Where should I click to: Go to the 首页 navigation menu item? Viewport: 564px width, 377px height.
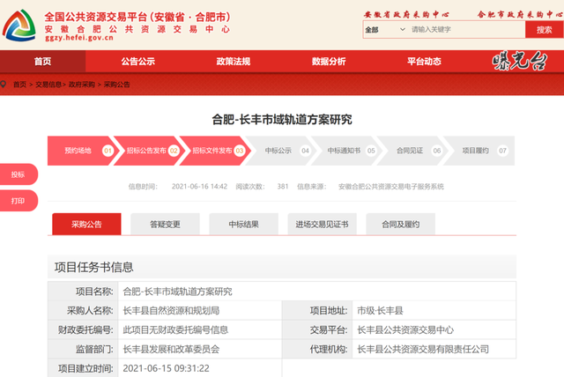pos(42,61)
